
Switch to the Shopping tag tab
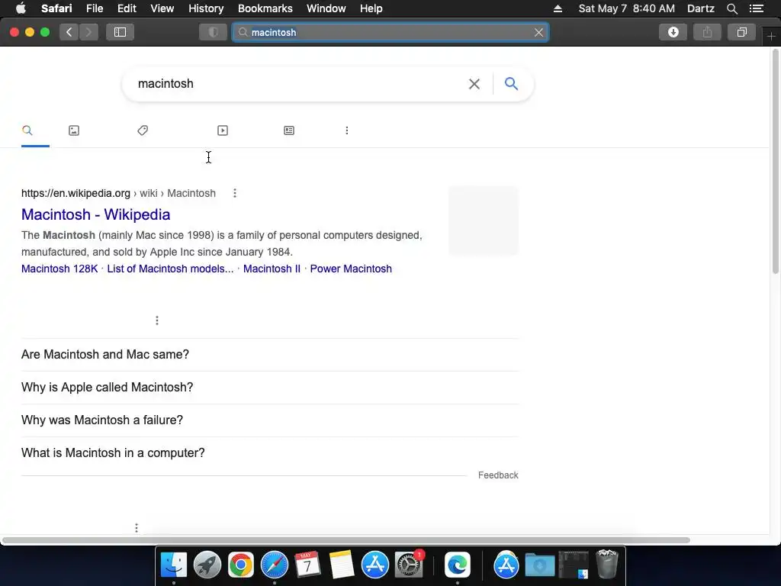143,130
